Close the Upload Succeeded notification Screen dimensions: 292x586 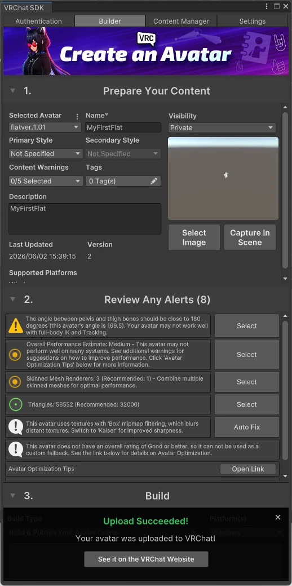point(278,517)
